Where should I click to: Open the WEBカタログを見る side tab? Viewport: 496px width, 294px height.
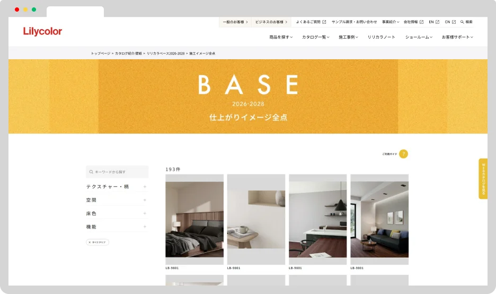(x=483, y=179)
